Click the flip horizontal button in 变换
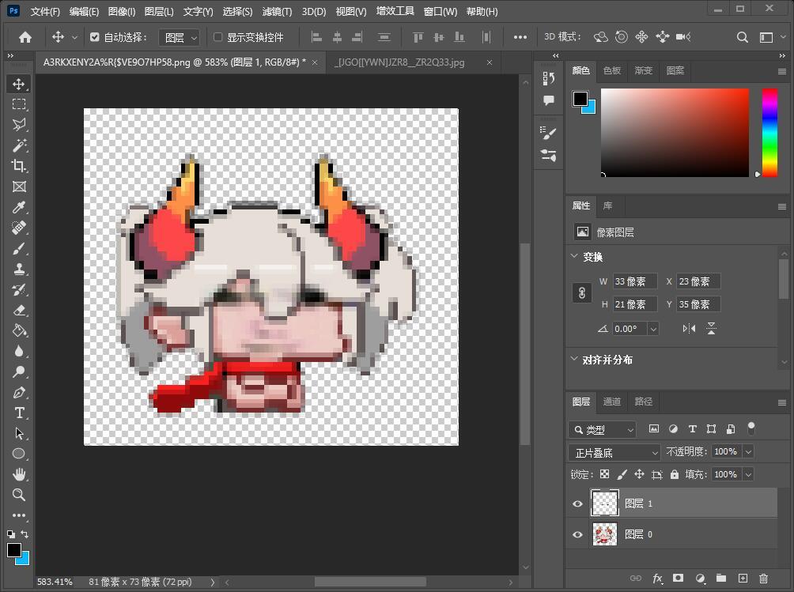 tap(689, 329)
